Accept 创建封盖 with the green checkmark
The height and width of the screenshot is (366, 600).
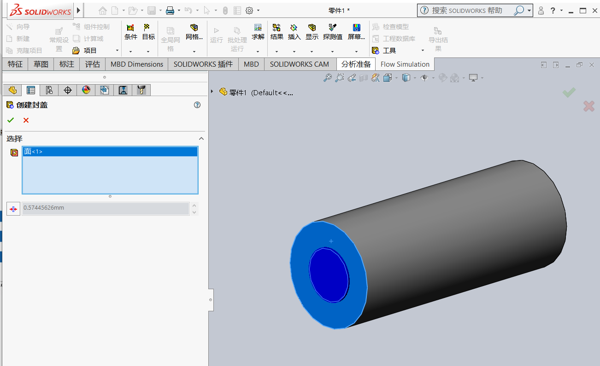coord(11,120)
